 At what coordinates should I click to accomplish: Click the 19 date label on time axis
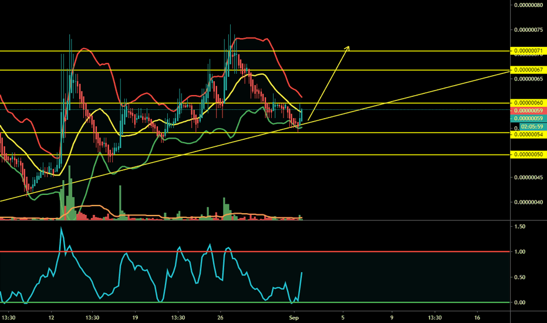(135, 317)
